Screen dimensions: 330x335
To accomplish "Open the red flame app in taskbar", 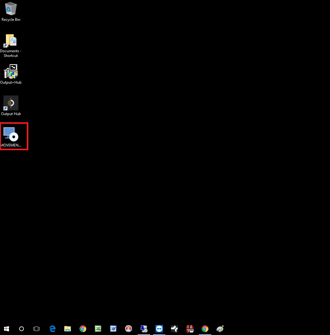I will coord(129,328).
